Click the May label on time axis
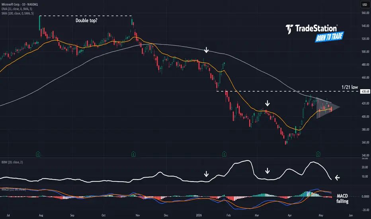This screenshot has width=371, height=219. click(x=321, y=215)
